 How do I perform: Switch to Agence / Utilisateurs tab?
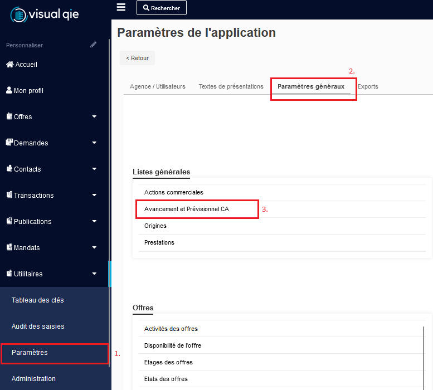click(x=157, y=87)
